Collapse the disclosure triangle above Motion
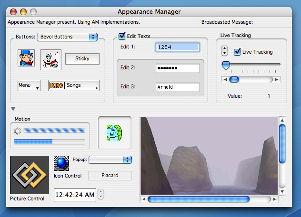The height and width of the screenshot is (217, 301). tap(13, 109)
